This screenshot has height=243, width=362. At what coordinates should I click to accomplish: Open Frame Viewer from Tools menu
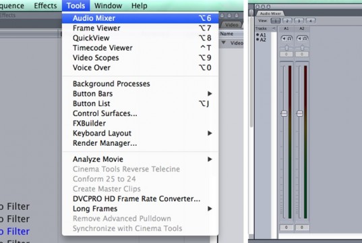coord(140,28)
